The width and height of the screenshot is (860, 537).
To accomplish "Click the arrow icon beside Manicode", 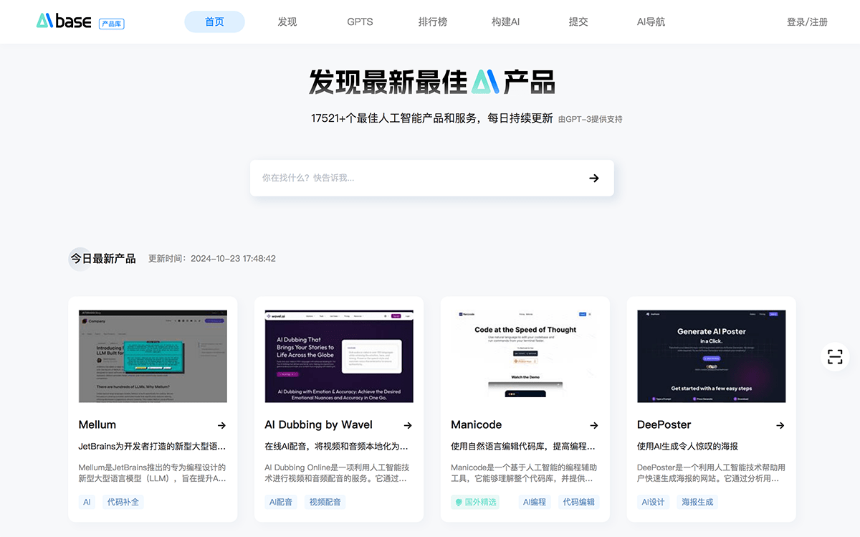I will pyautogui.click(x=594, y=425).
